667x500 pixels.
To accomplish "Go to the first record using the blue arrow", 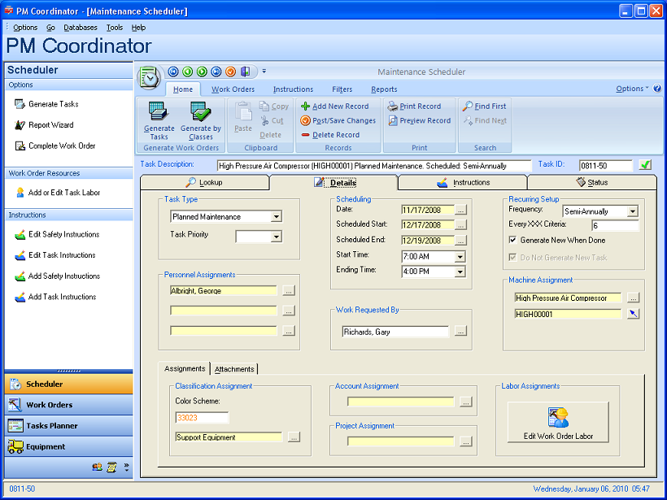I will tap(173, 72).
